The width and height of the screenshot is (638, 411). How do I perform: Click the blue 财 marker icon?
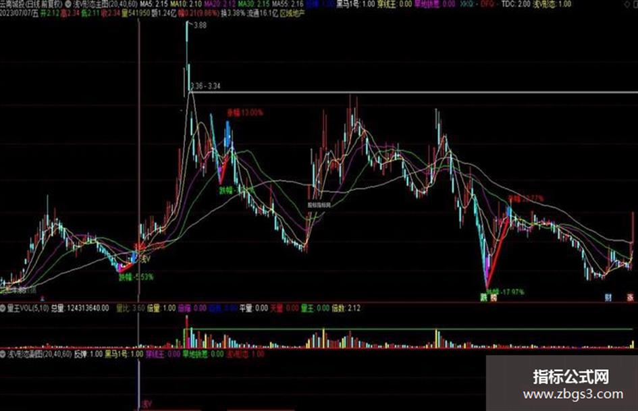click(x=608, y=298)
